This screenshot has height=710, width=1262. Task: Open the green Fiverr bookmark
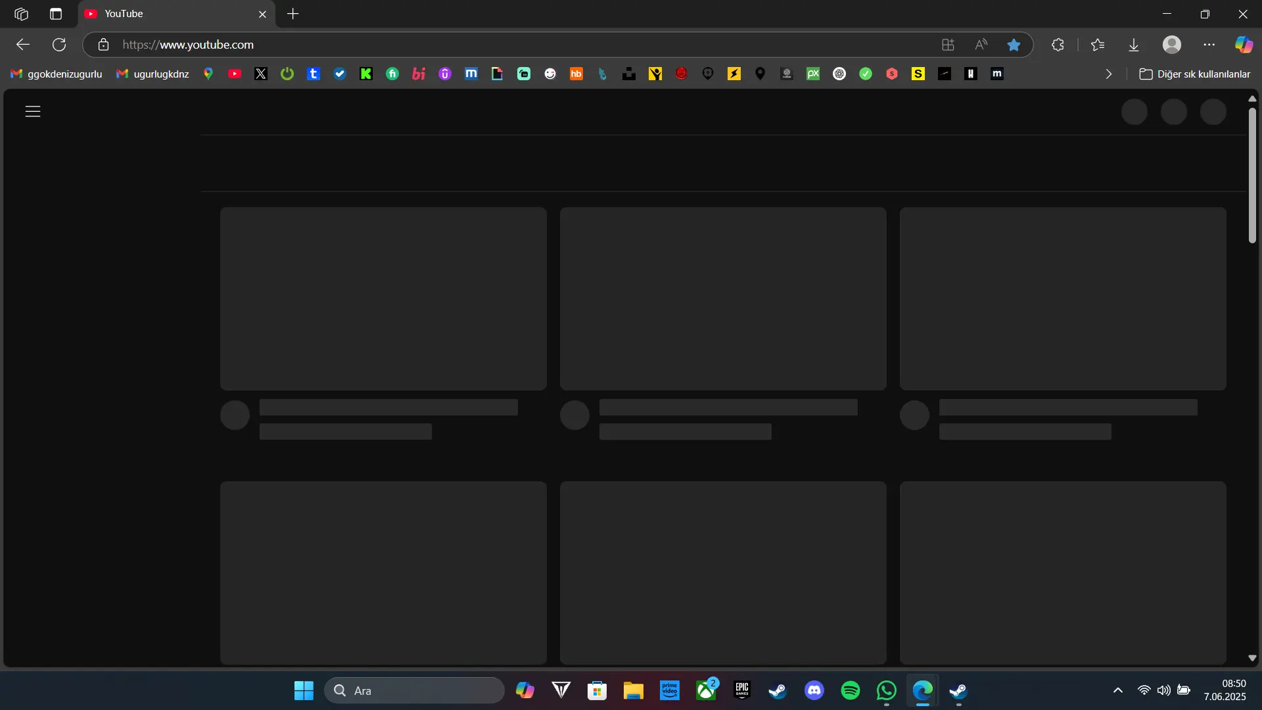[x=392, y=74]
